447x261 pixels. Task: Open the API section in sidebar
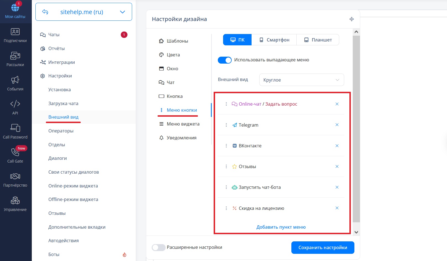pos(15,107)
